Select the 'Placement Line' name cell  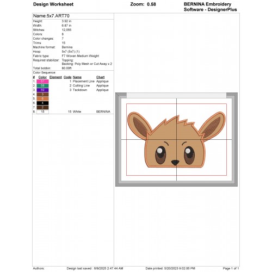pos(84,82)
